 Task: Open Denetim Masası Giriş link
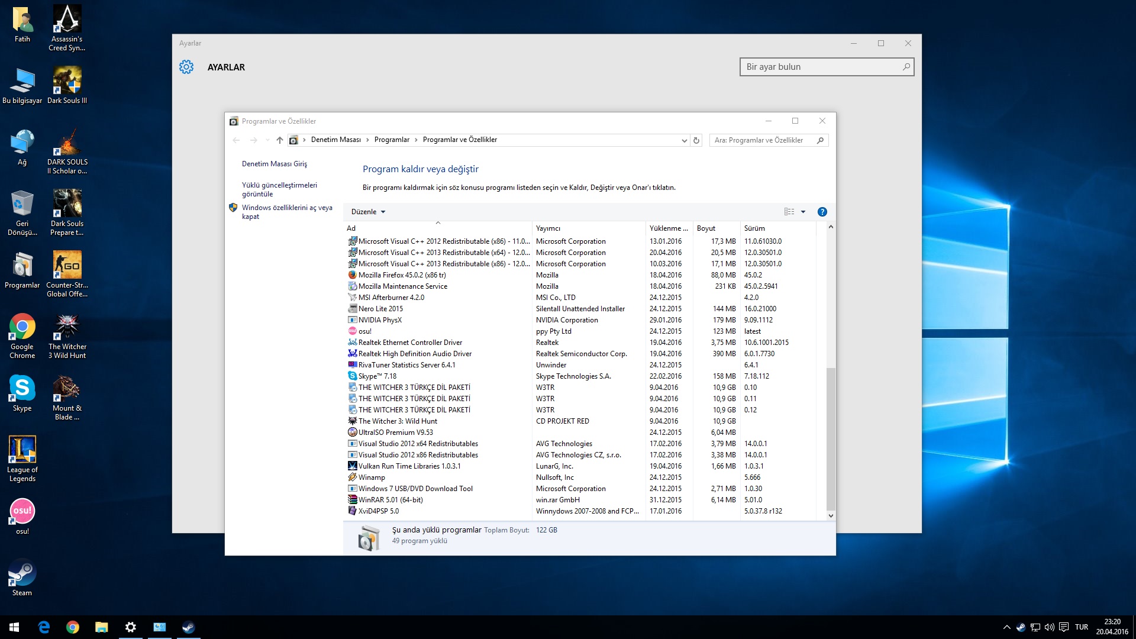pyautogui.click(x=274, y=164)
